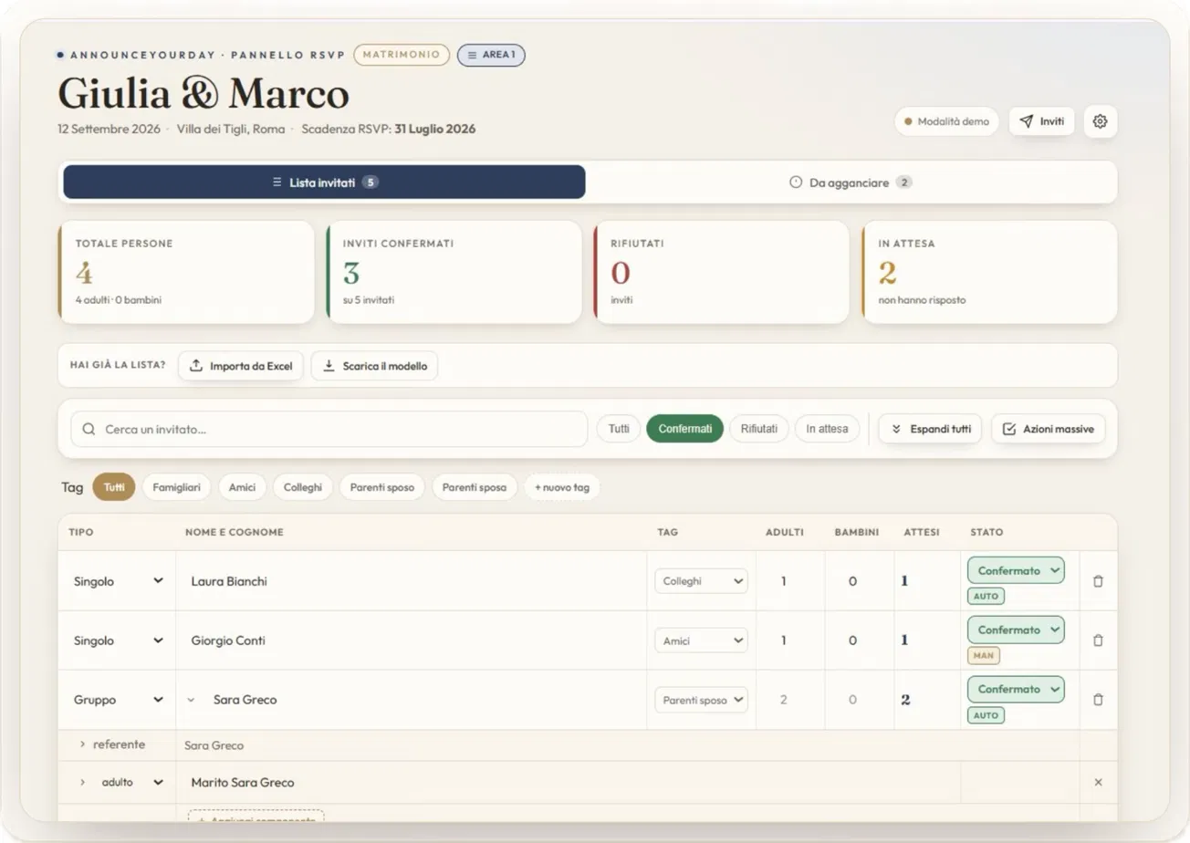
Task: Filter by Tutti status
Action: (619, 429)
